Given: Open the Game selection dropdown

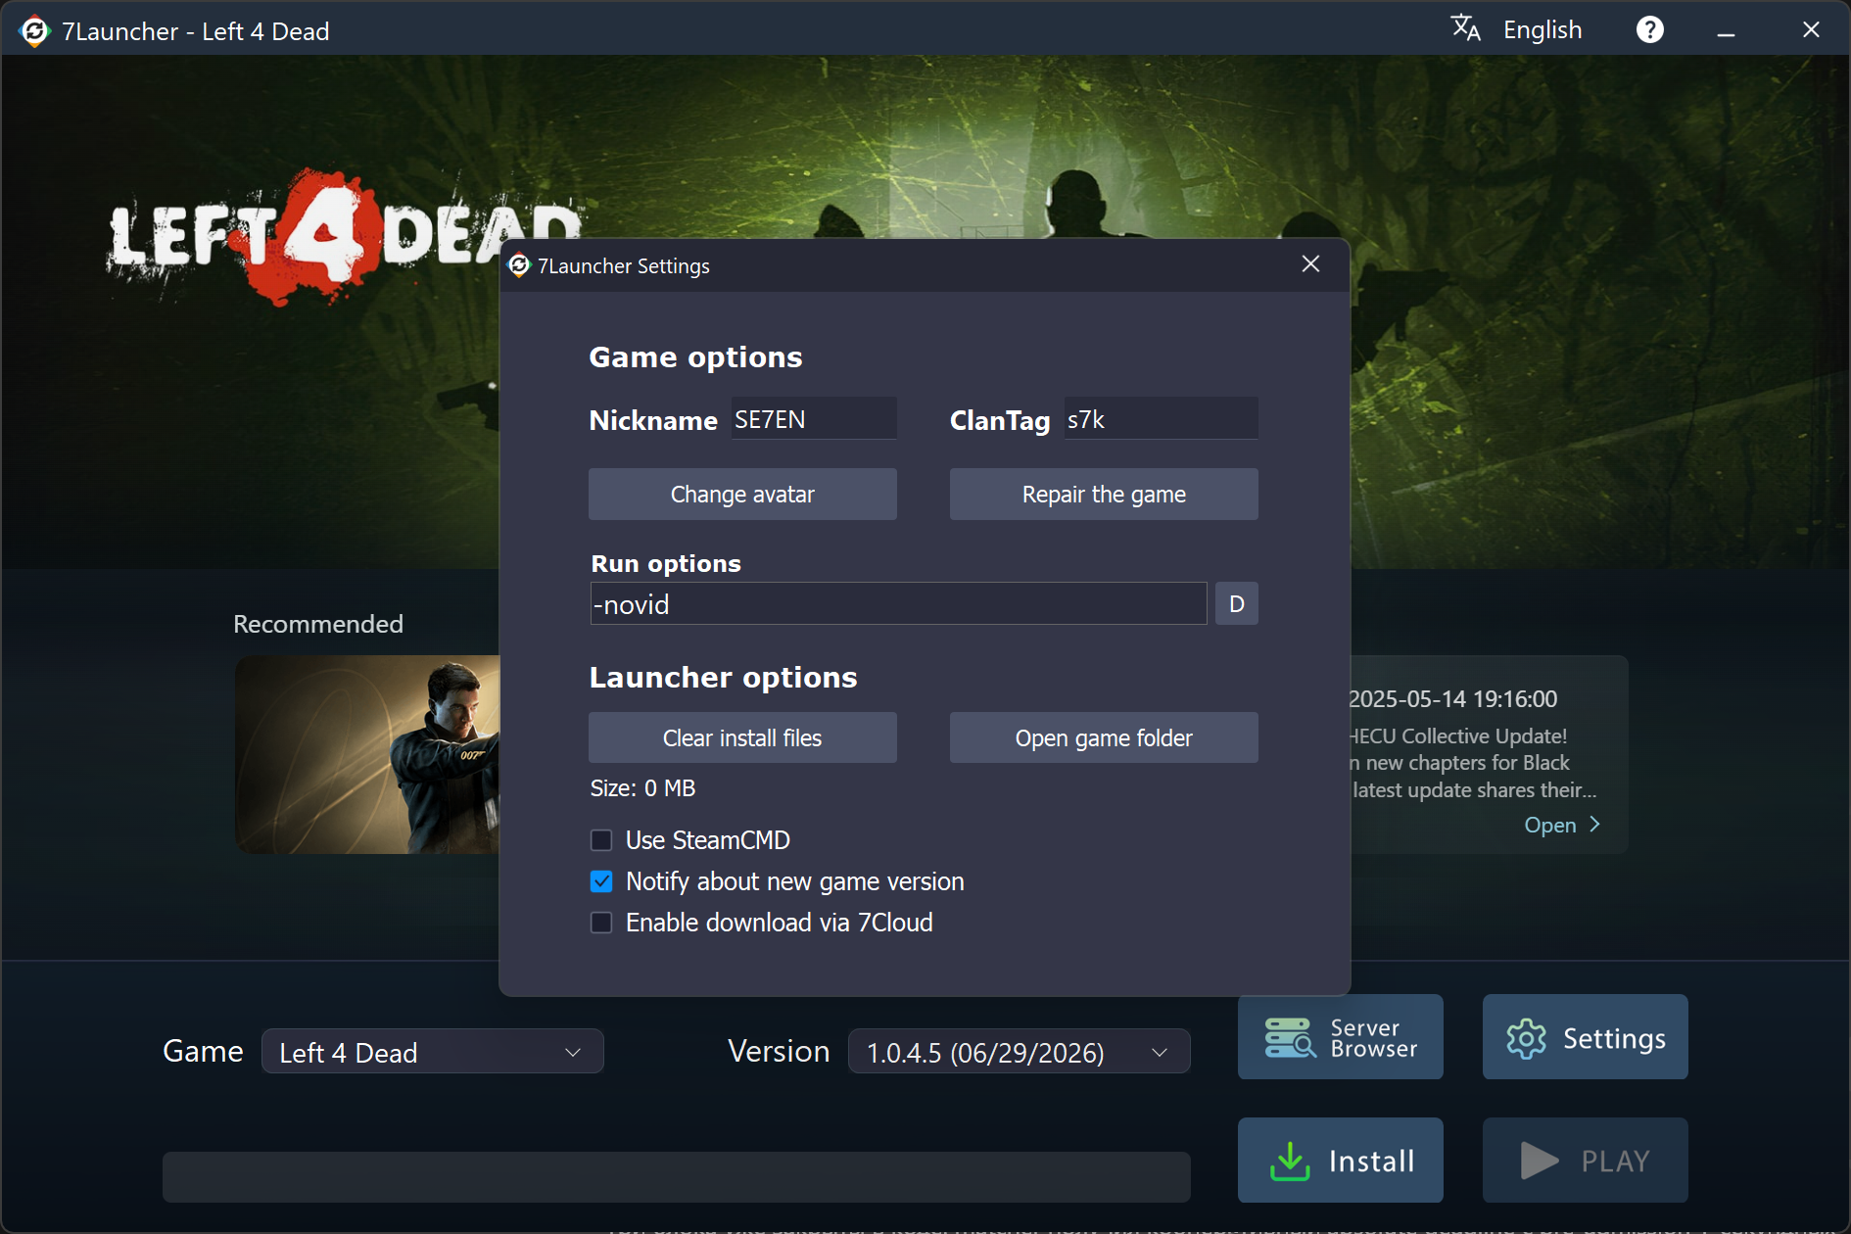Looking at the screenshot, I should [432, 1052].
